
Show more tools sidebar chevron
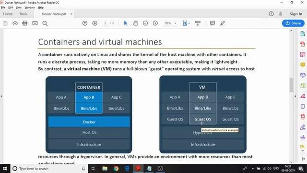[303, 150]
